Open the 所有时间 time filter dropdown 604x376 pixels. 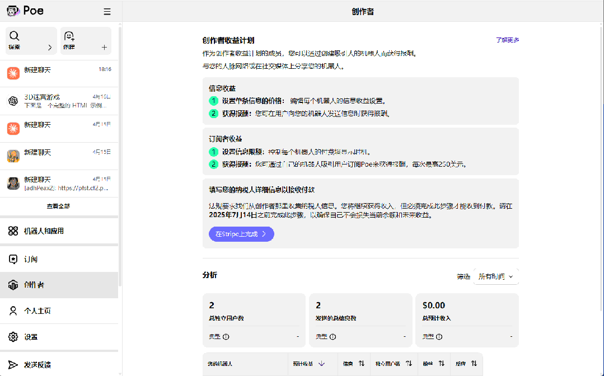495,276
